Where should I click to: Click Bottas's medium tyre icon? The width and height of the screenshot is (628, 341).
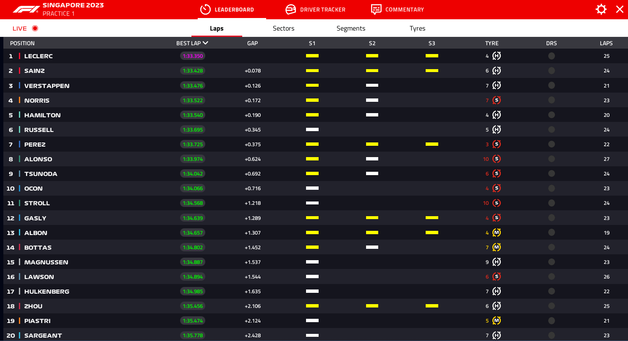point(497,247)
